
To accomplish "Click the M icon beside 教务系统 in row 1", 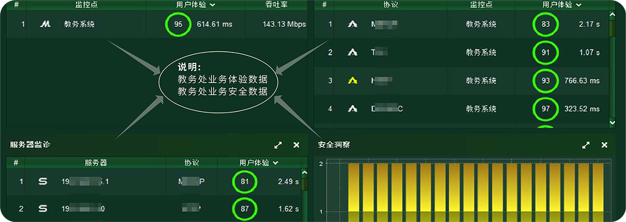I will click(x=45, y=24).
